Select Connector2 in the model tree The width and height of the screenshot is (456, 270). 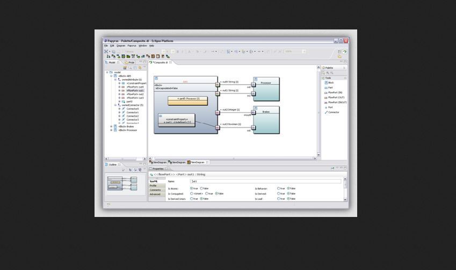coord(132,116)
